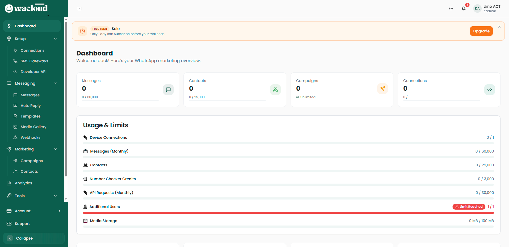This screenshot has width=509, height=247.
Task: Click the red Additional Users progress bar
Action: [x=288, y=213]
